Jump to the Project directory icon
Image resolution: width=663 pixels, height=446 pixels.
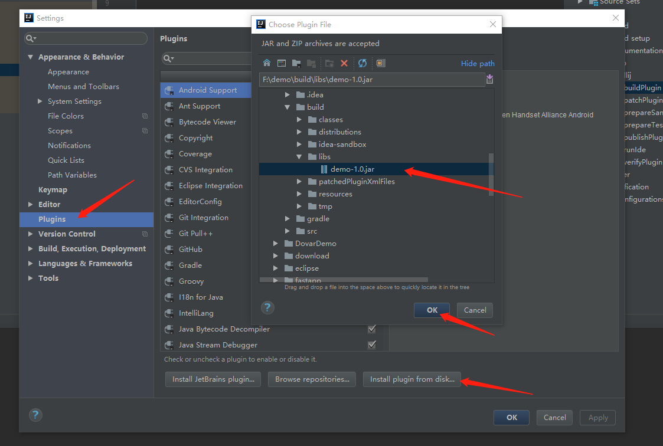tap(296, 63)
